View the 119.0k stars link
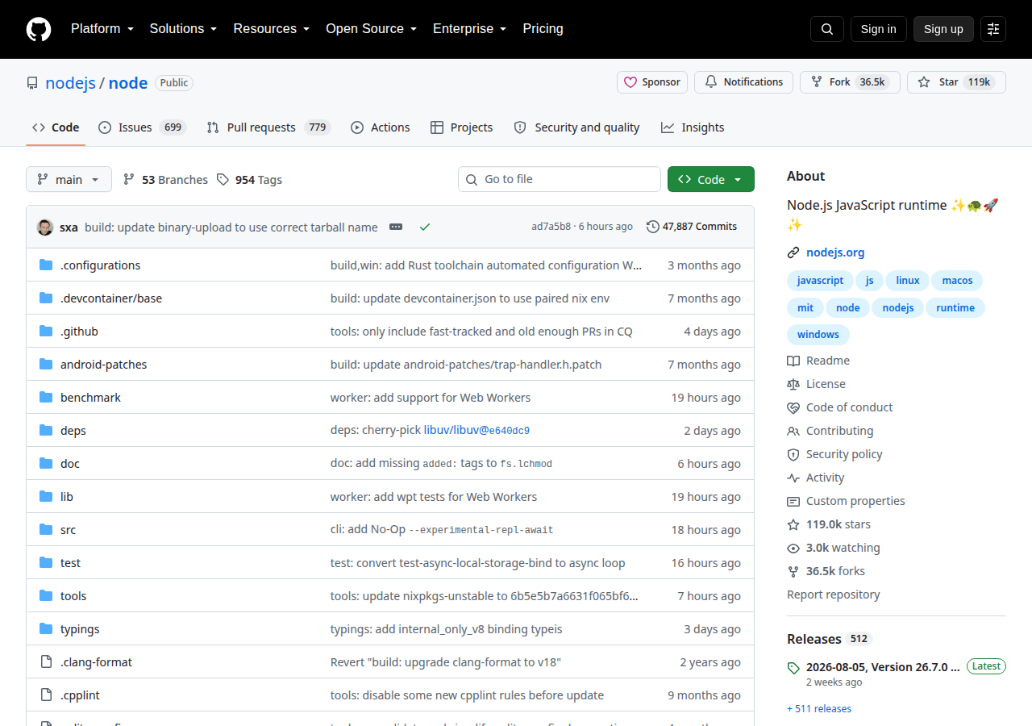This screenshot has height=726, width=1032. [x=829, y=524]
